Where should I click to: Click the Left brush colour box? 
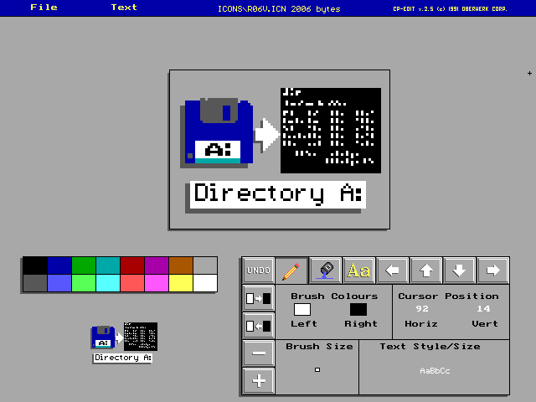tap(301, 310)
